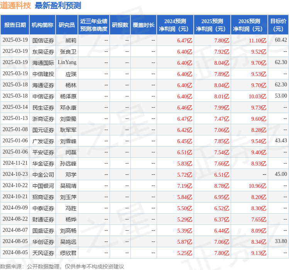Viewport: 289px width, 270px height.
Task: Select target price 33.80
Action: [x=281, y=241]
